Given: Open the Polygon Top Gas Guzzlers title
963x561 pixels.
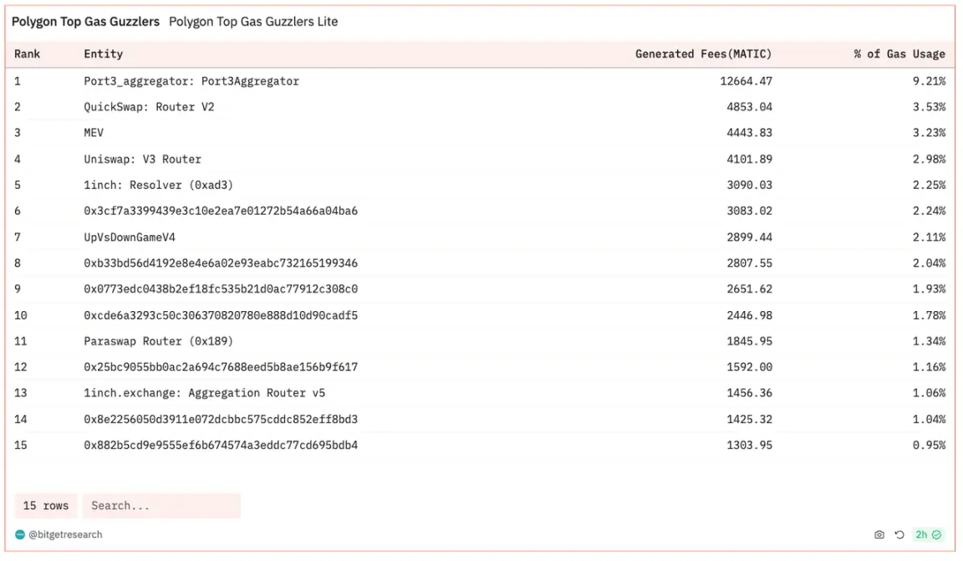Looking at the screenshot, I should (x=85, y=22).
